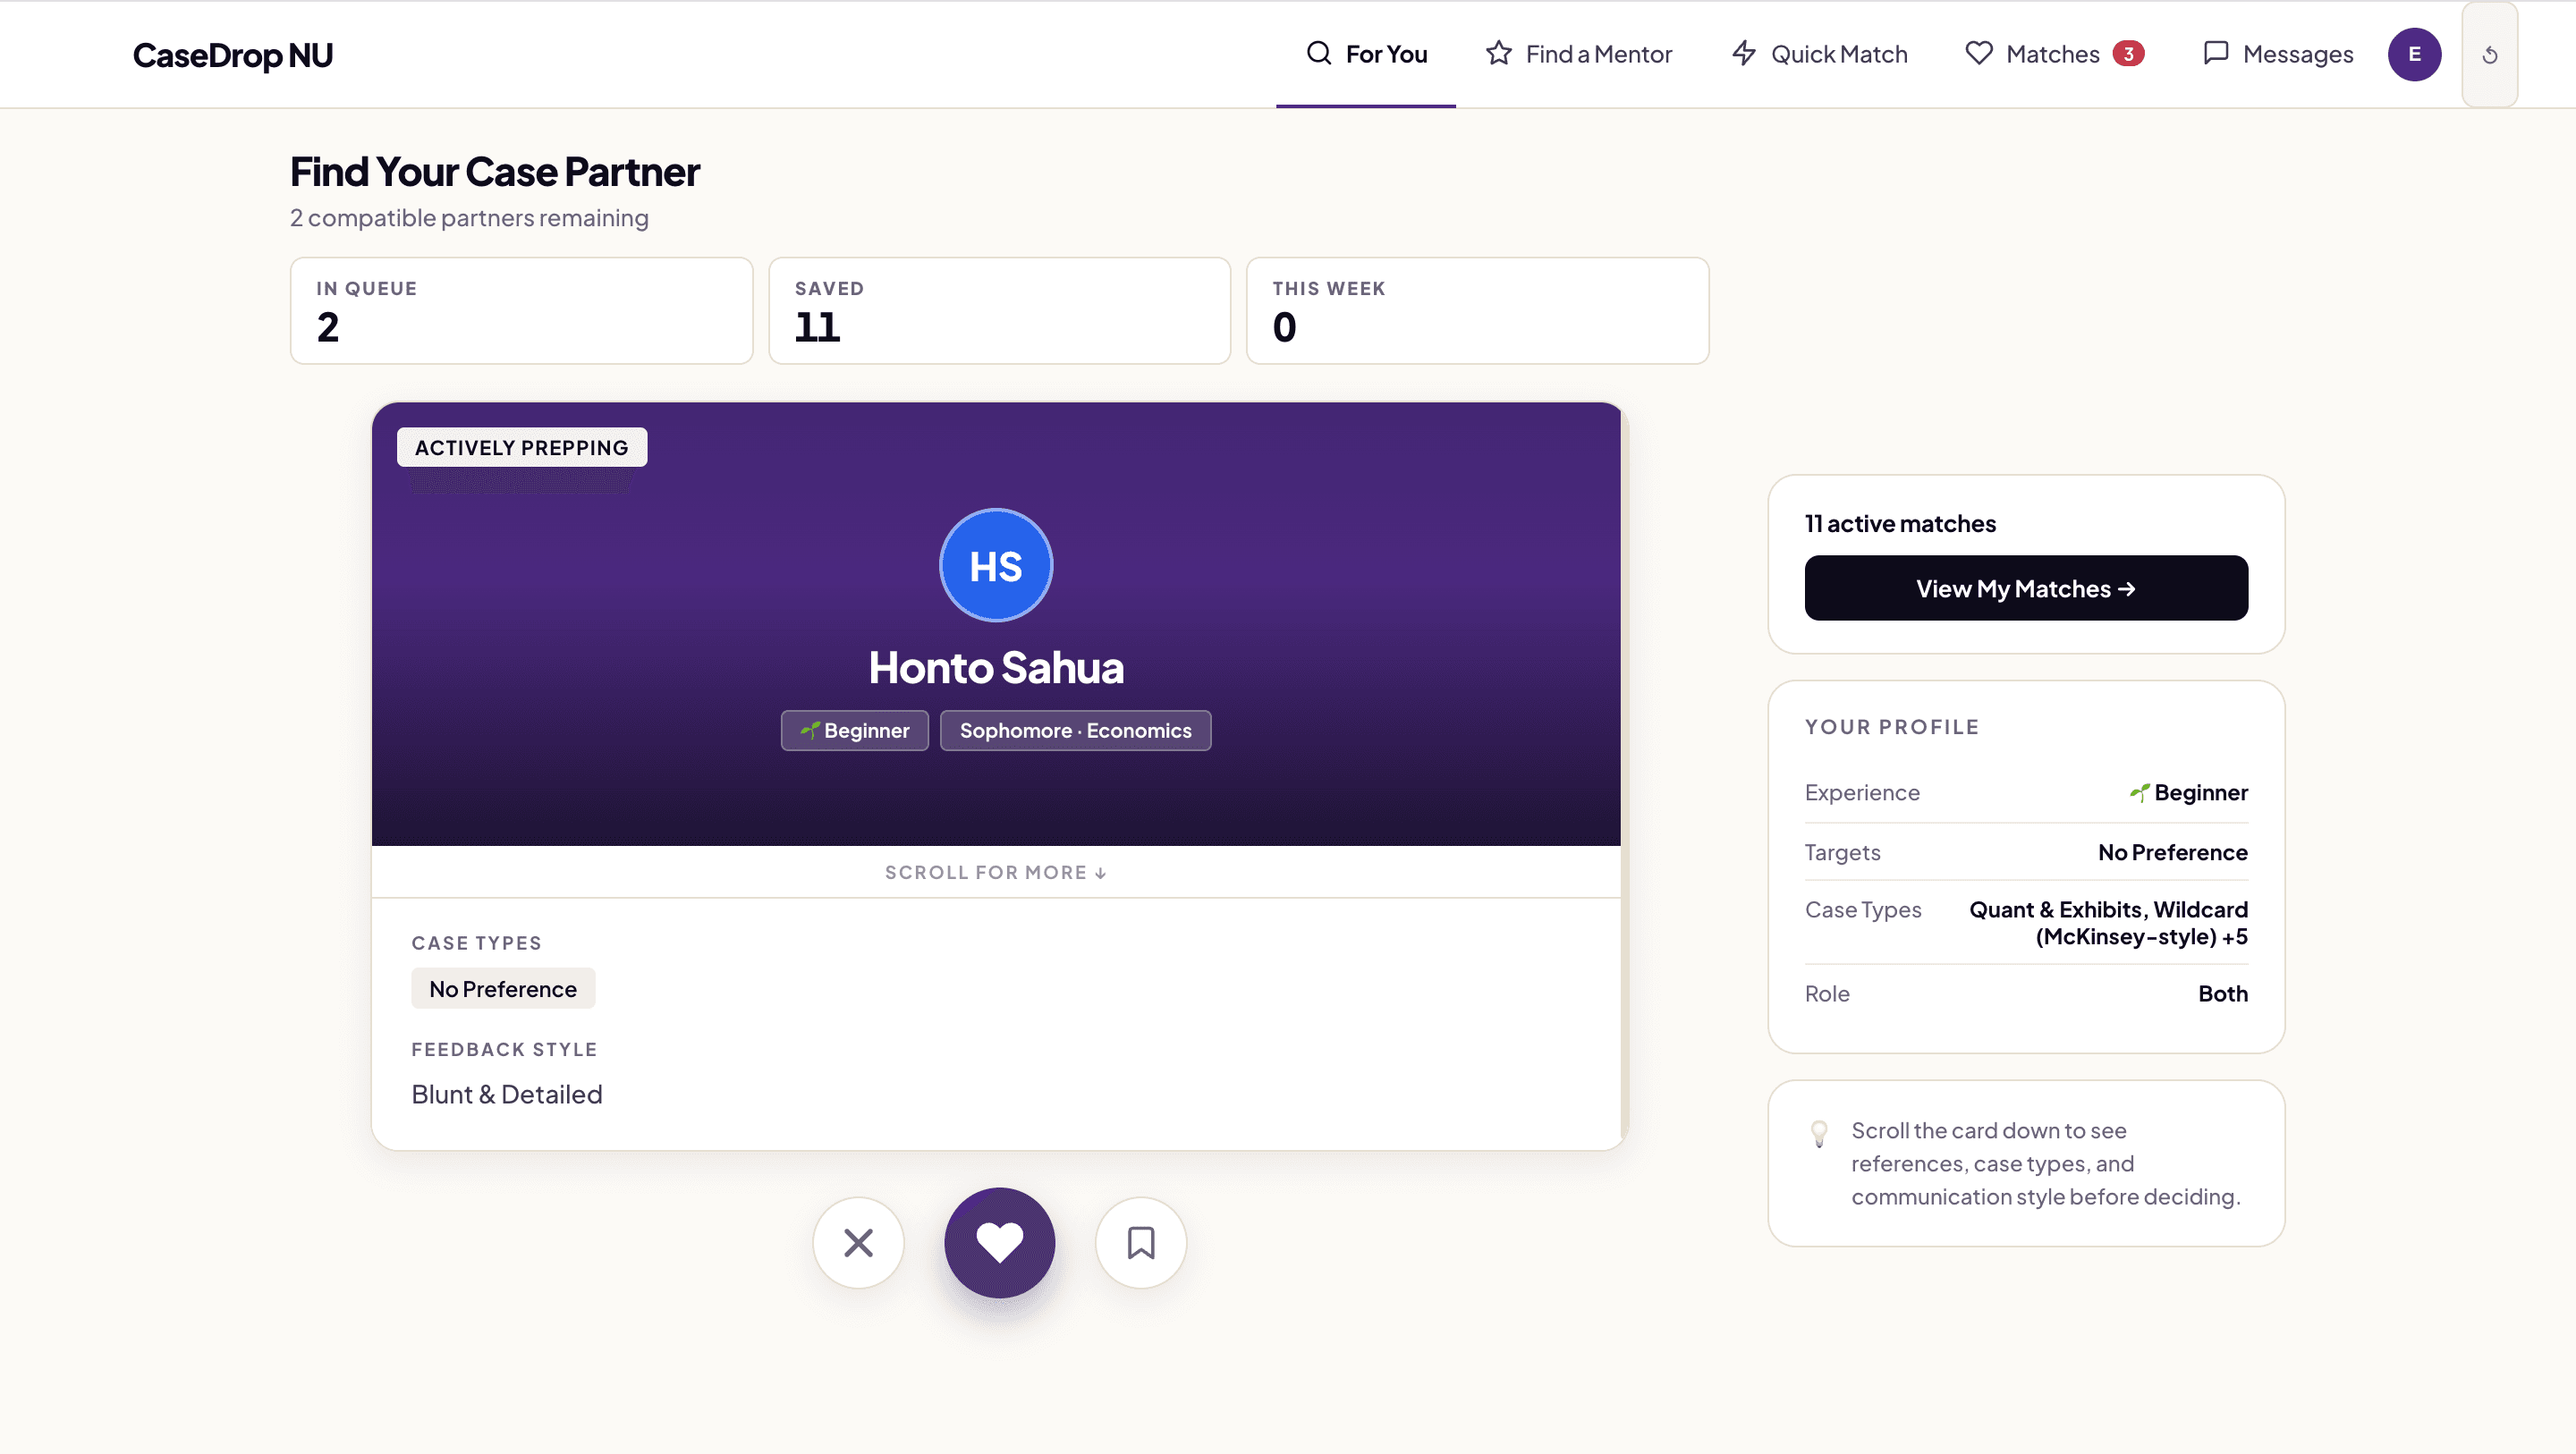Click the lightning icon of Quick Match
This screenshot has width=2576, height=1454.
click(x=1744, y=53)
